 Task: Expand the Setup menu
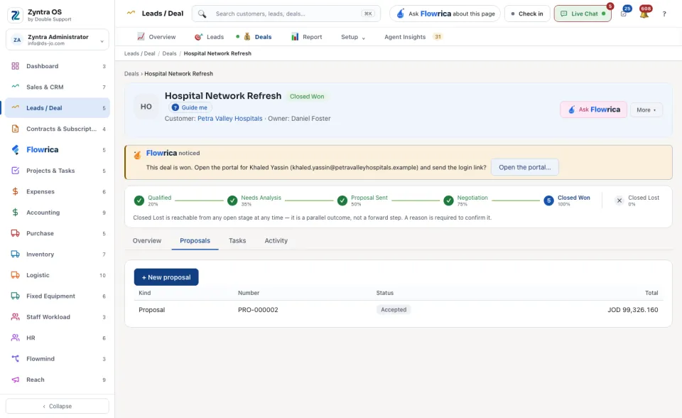[353, 37]
